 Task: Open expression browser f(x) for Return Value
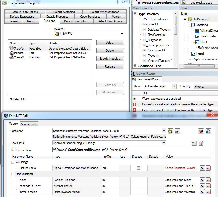click(202, 168)
